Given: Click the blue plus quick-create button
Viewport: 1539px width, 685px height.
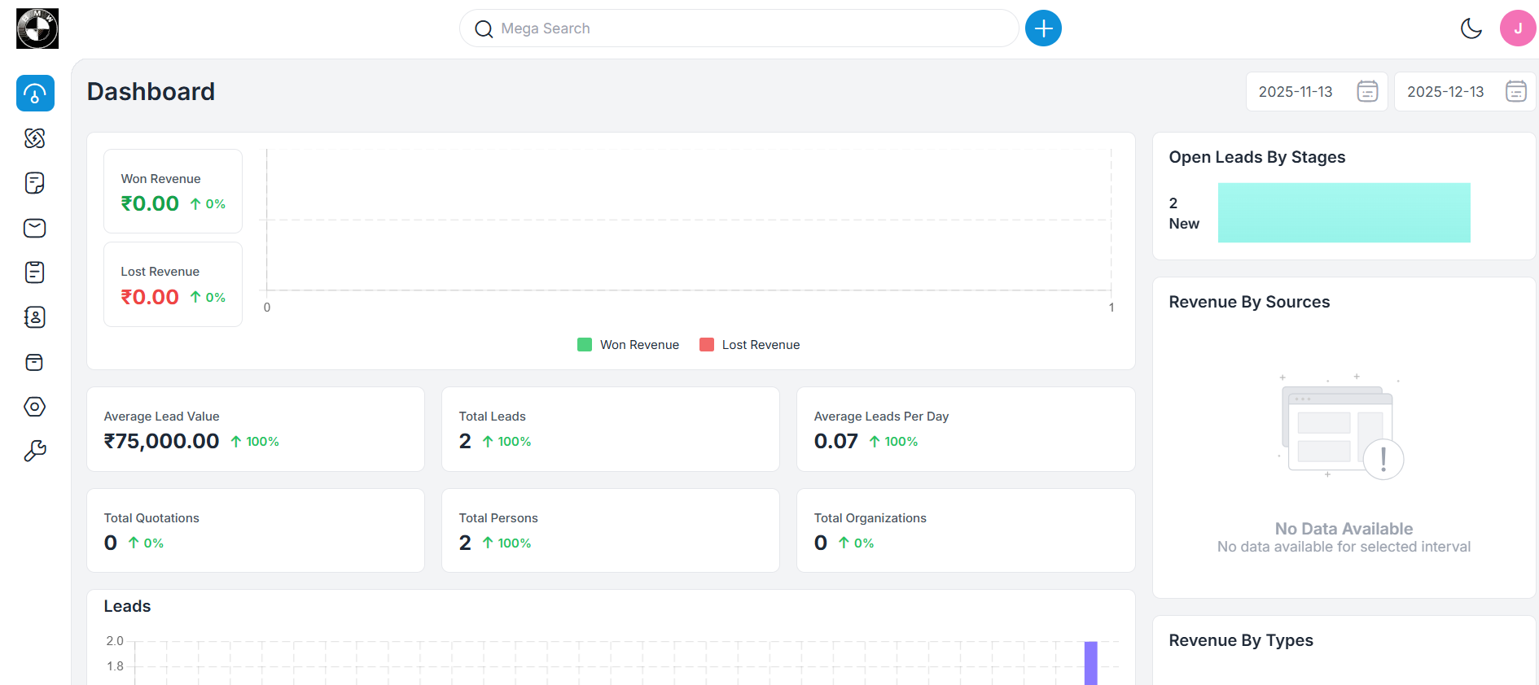Looking at the screenshot, I should tap(1043, 28).
